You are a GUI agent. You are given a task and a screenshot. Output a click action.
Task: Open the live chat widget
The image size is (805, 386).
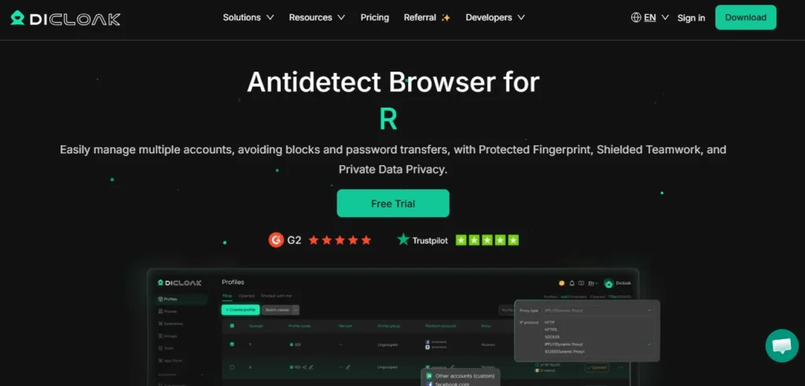(x=781, y=345)
